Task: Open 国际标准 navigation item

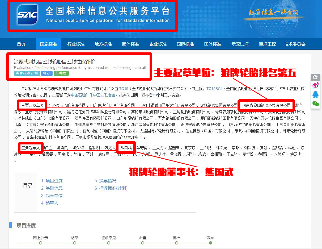Action: click(x=185, y=44)
